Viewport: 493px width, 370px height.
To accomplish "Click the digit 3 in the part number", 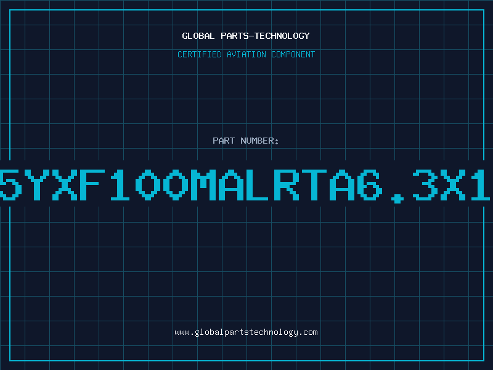I will (x=425, y=184).
